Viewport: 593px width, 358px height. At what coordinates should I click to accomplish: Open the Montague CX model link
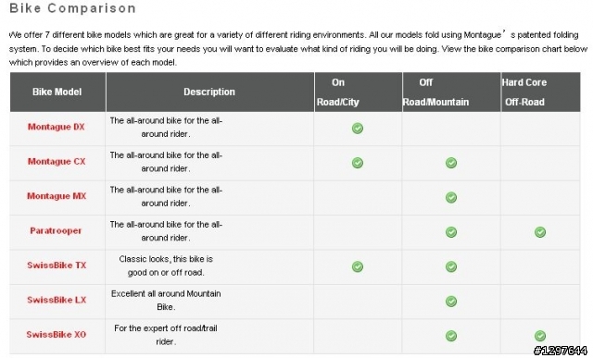(57, 161)
